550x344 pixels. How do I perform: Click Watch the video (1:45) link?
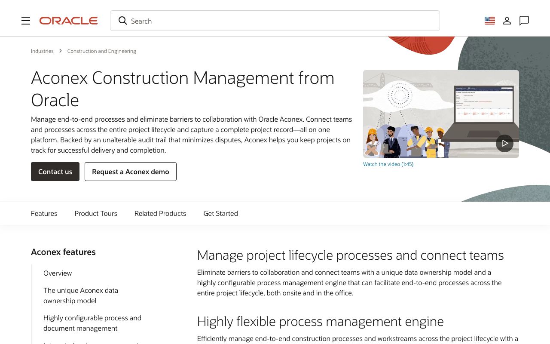pyautogui.click(x=388, y=164)
